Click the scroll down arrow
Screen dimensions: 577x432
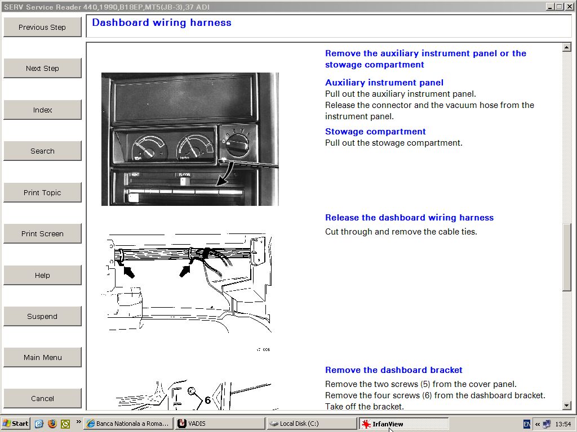click(x=567, y=406)
